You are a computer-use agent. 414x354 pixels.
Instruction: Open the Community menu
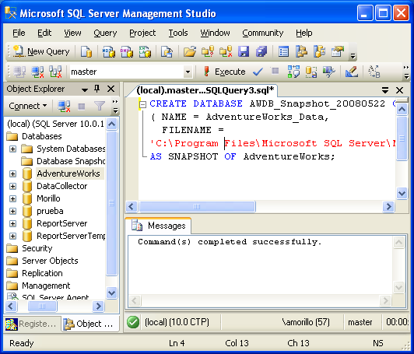[263, 33]
